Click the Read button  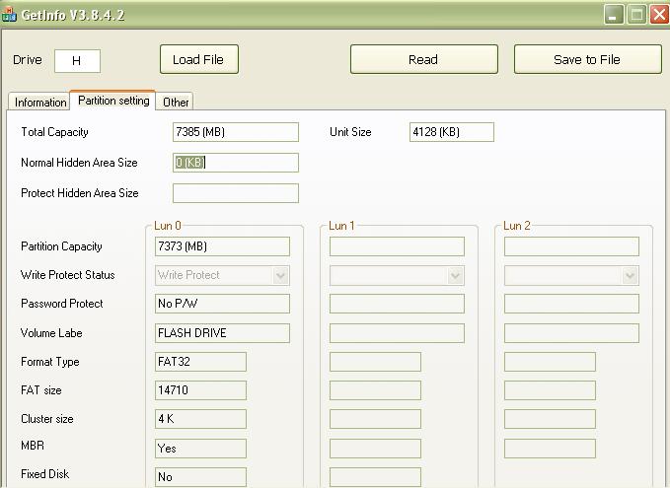click(424, 59)
